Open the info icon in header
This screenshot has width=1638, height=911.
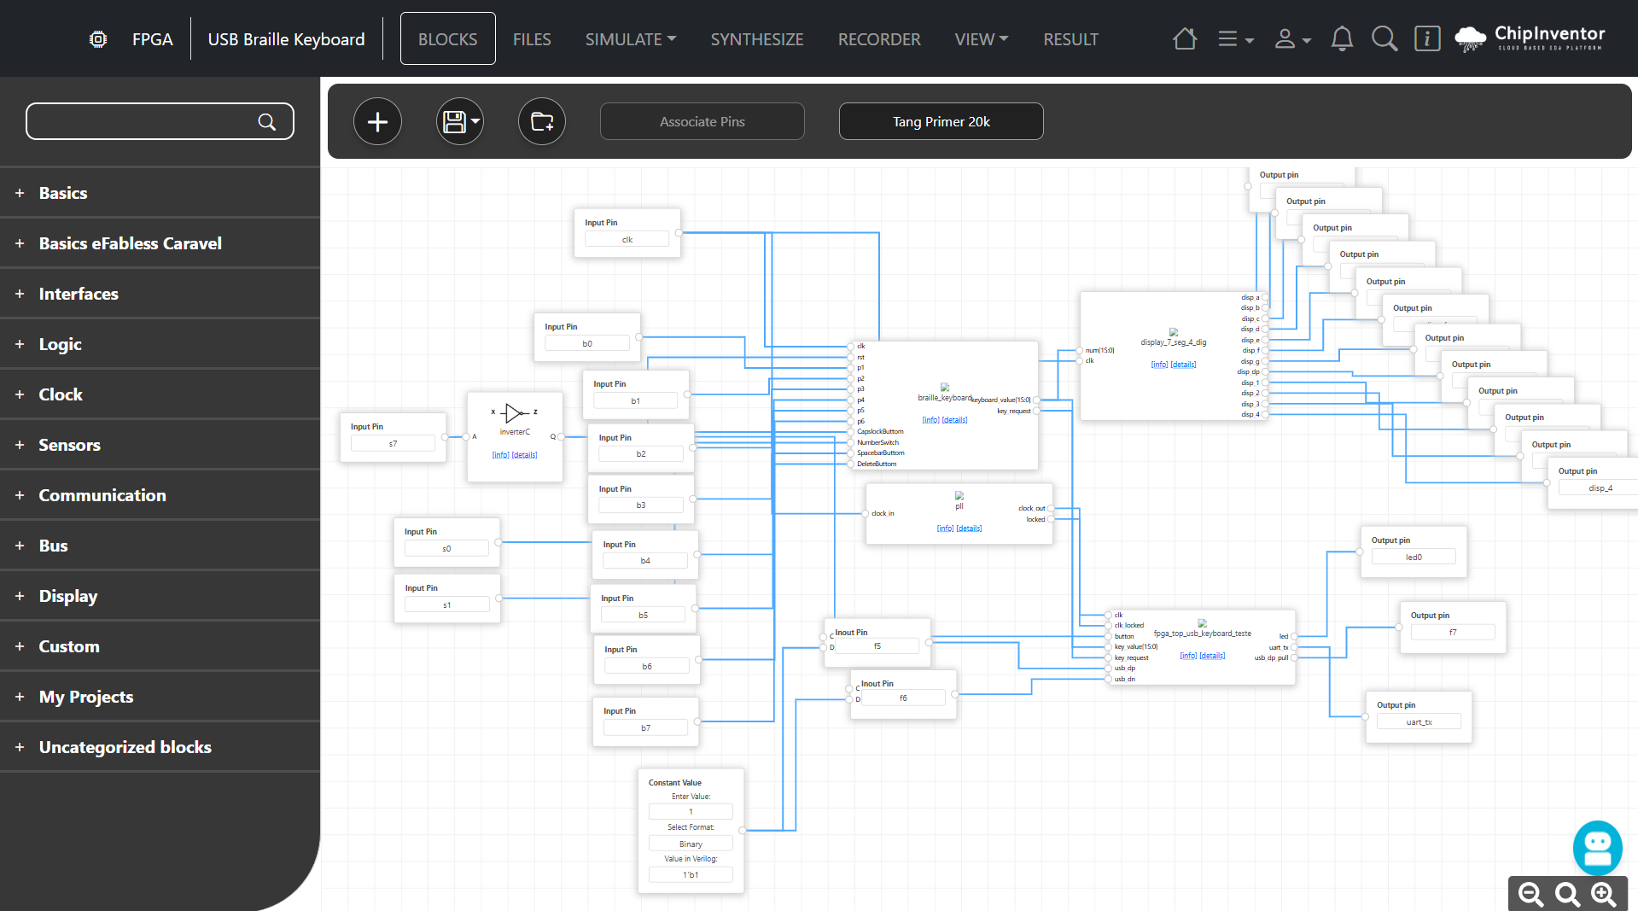coord(1426,39)
